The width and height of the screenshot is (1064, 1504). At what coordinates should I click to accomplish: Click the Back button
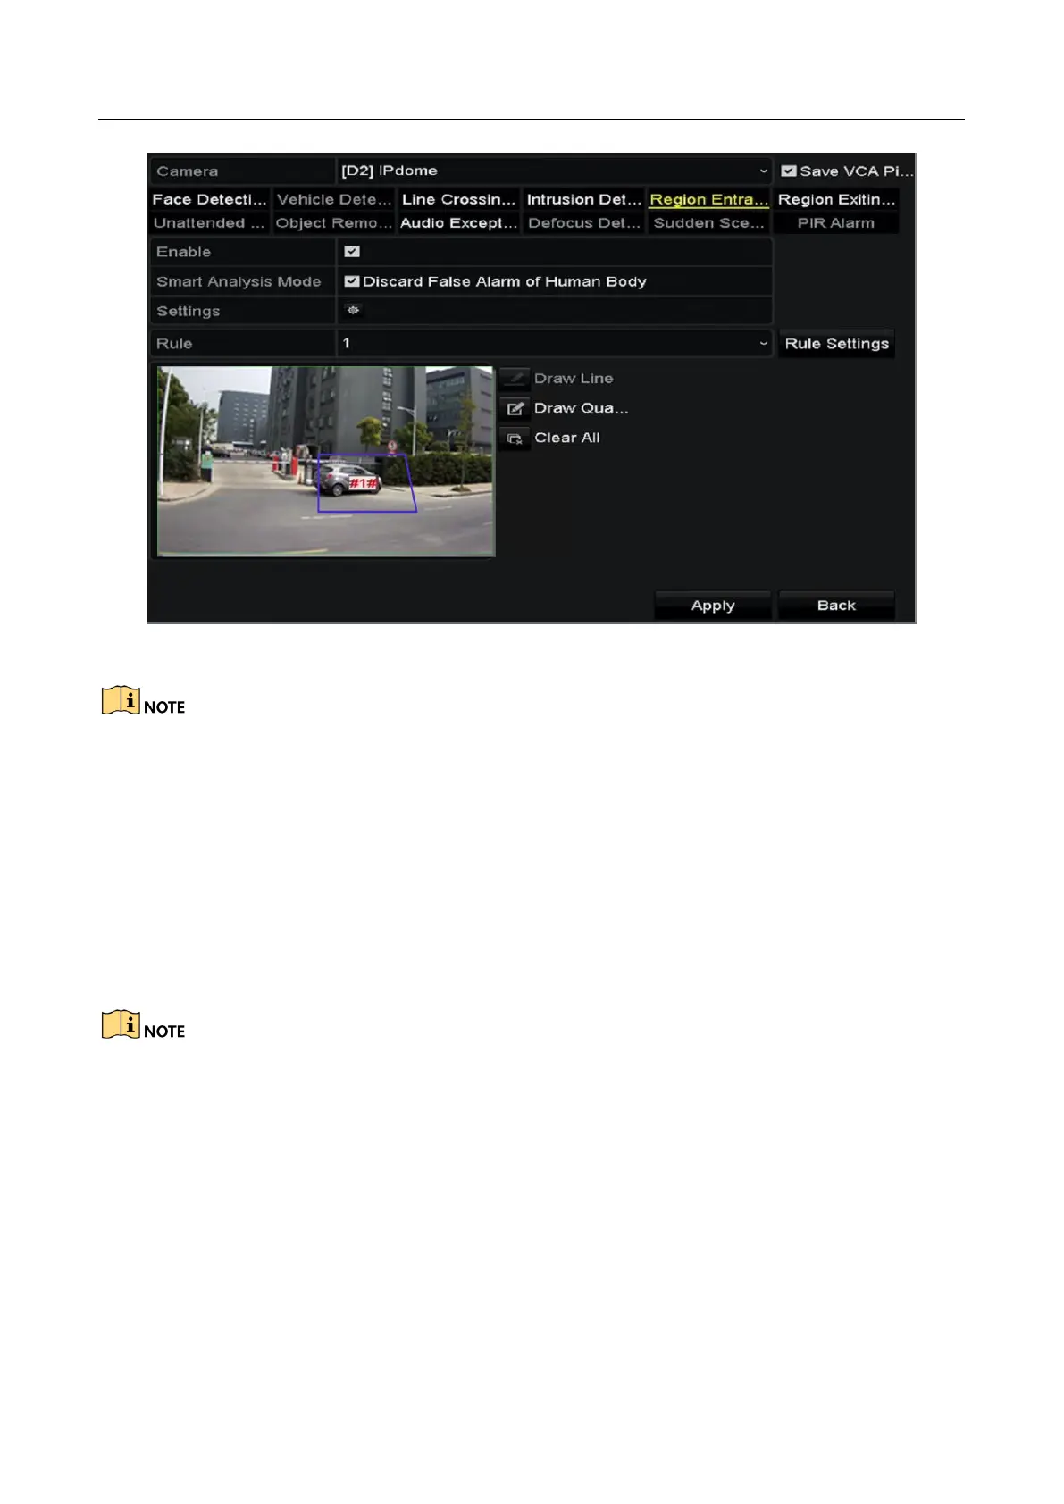click(836, 605)
